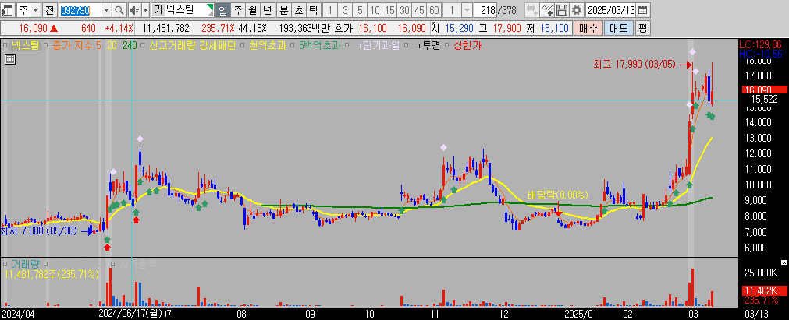The height and width of the screenshot is (320, 789).
Task: Click the 배당락(0.00%) marker label
Action: [x=557, y=195]
